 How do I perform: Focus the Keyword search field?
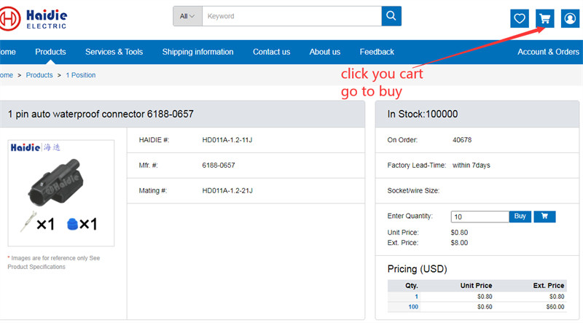(x=291, y=16)
